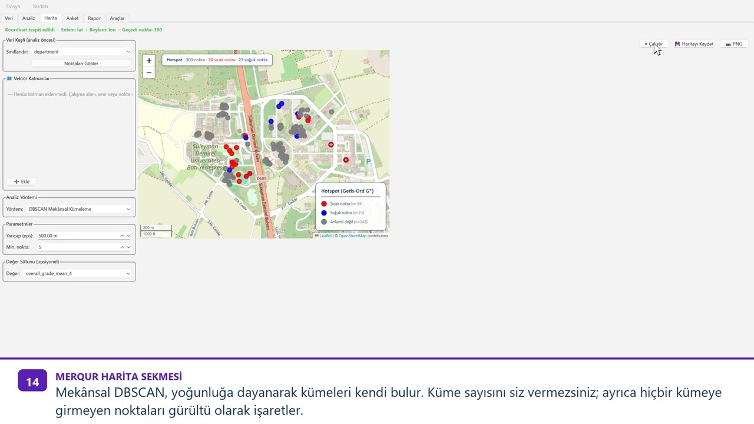Open the Sınıflandır department dropdown
Viewport: 754px width, 424px height.
click(82, 52)
